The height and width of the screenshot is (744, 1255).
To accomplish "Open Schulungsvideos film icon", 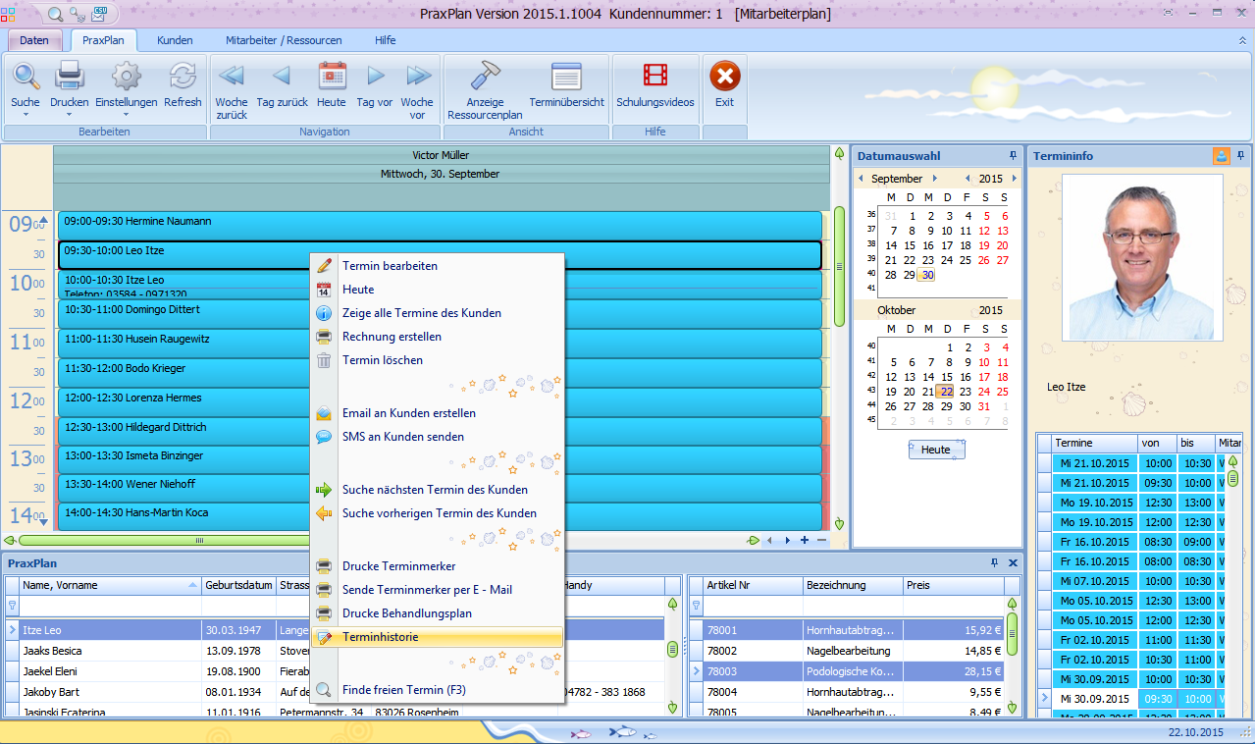I will 654,78.
